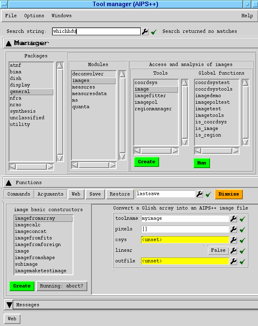
Task: Click Packages list scroll-up arrow
Action: click(x=60, y=66)
